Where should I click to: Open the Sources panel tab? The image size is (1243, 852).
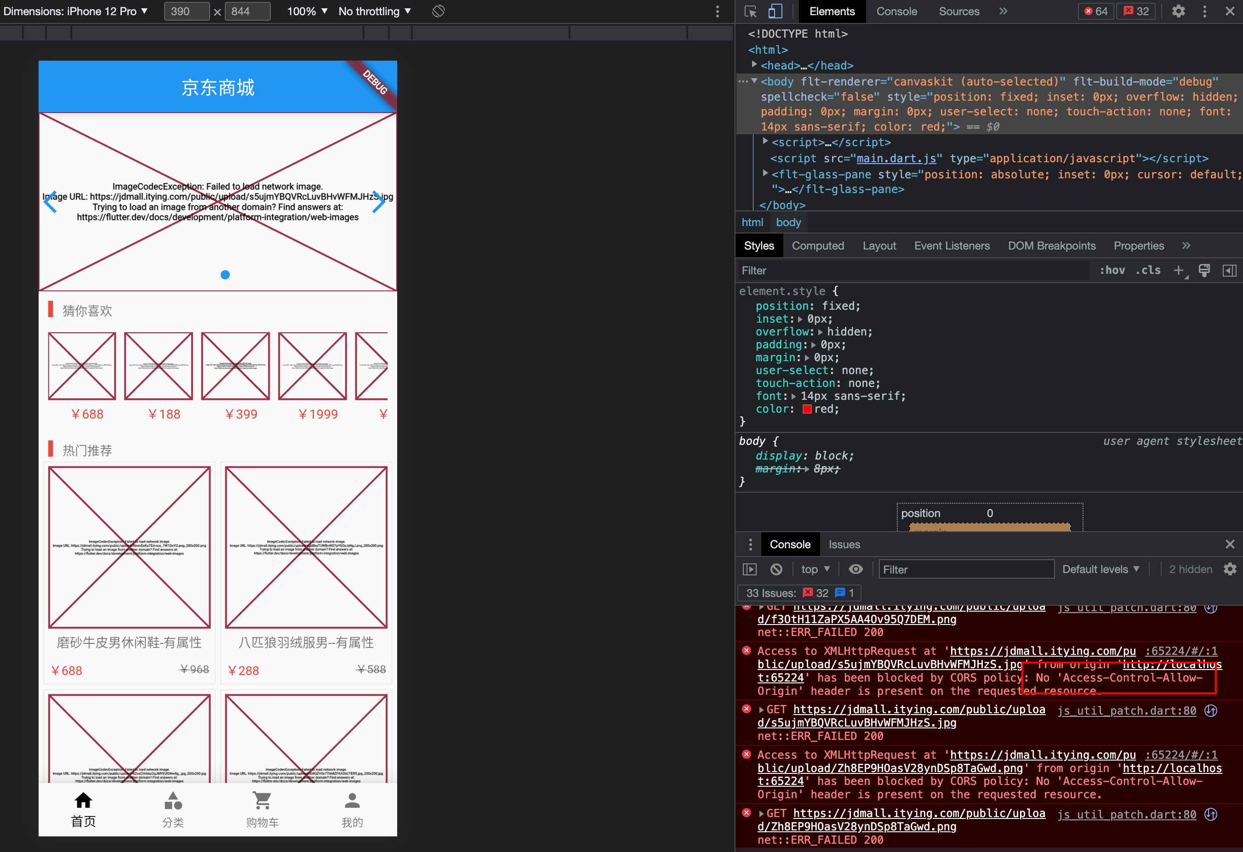point(958,11)
